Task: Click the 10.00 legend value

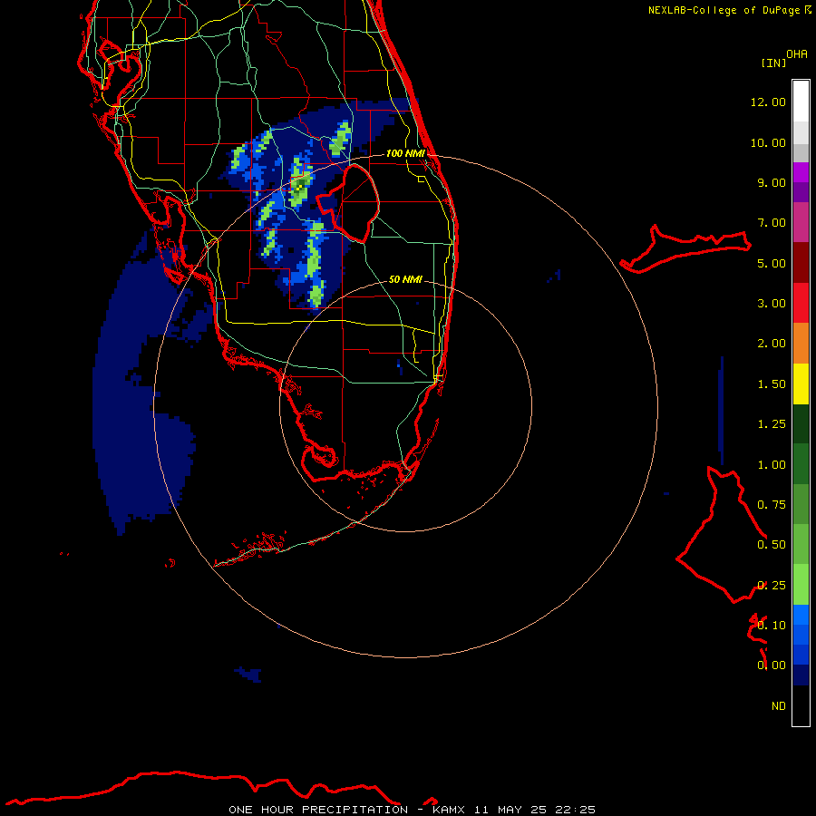Action: (x=768, y=142)
